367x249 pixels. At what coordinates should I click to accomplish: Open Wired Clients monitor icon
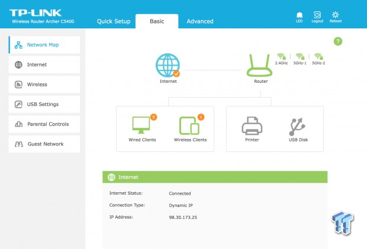coord(141,125)
